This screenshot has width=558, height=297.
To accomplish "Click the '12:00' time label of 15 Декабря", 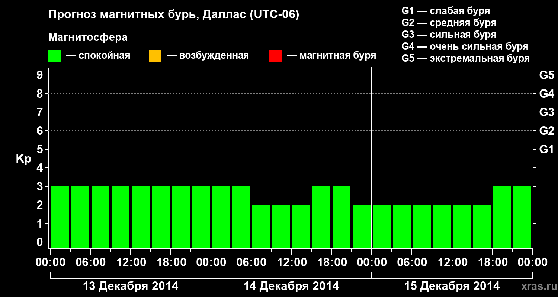I will tap(452, 262).
